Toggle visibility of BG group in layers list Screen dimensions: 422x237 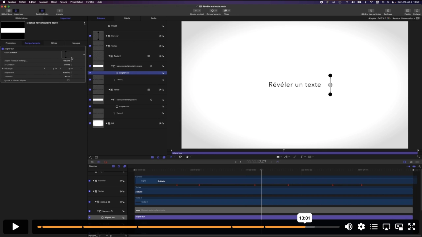90,123
